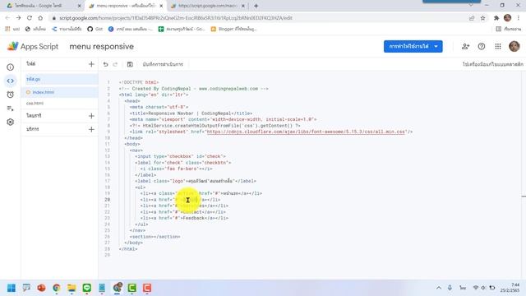Click the share page icon in address bar
The image size is (526, 296).
coord(472,18)
